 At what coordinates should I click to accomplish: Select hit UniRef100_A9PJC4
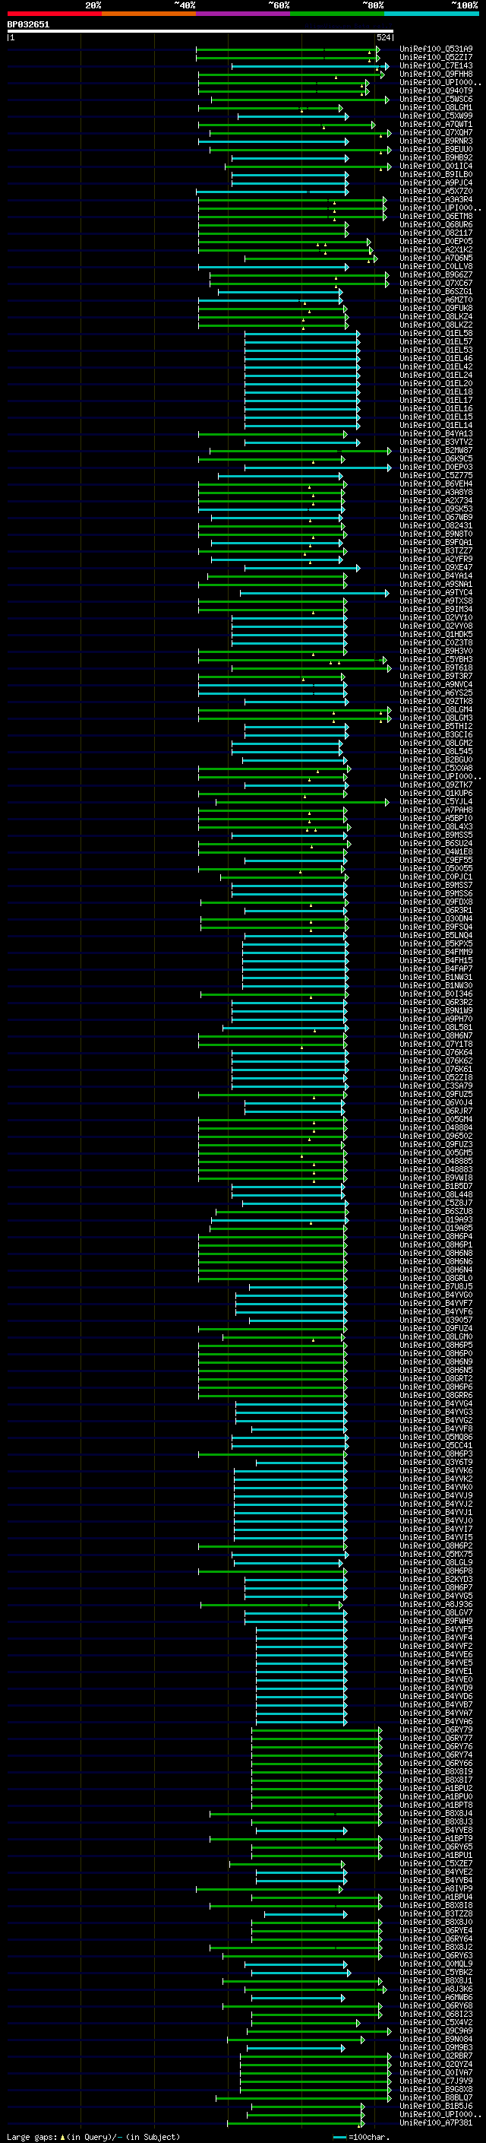(x=436, y=182)
